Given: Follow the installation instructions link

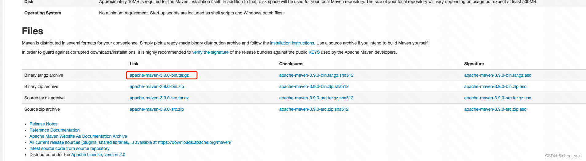Looking at the screenshot, I should pyautogui.click(x=292, y=43).
